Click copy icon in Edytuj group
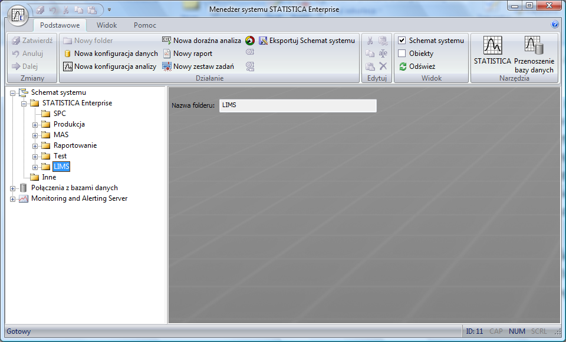 pos(370,54)
